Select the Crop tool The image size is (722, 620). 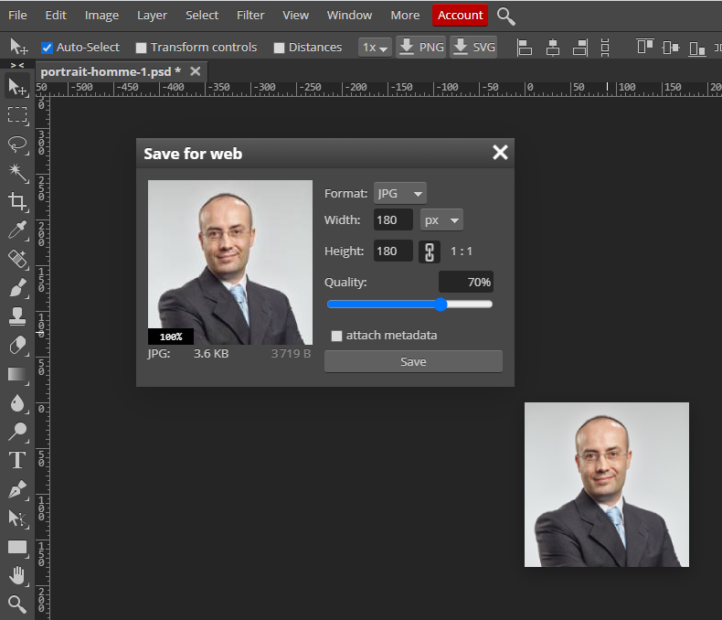point(17,201)
